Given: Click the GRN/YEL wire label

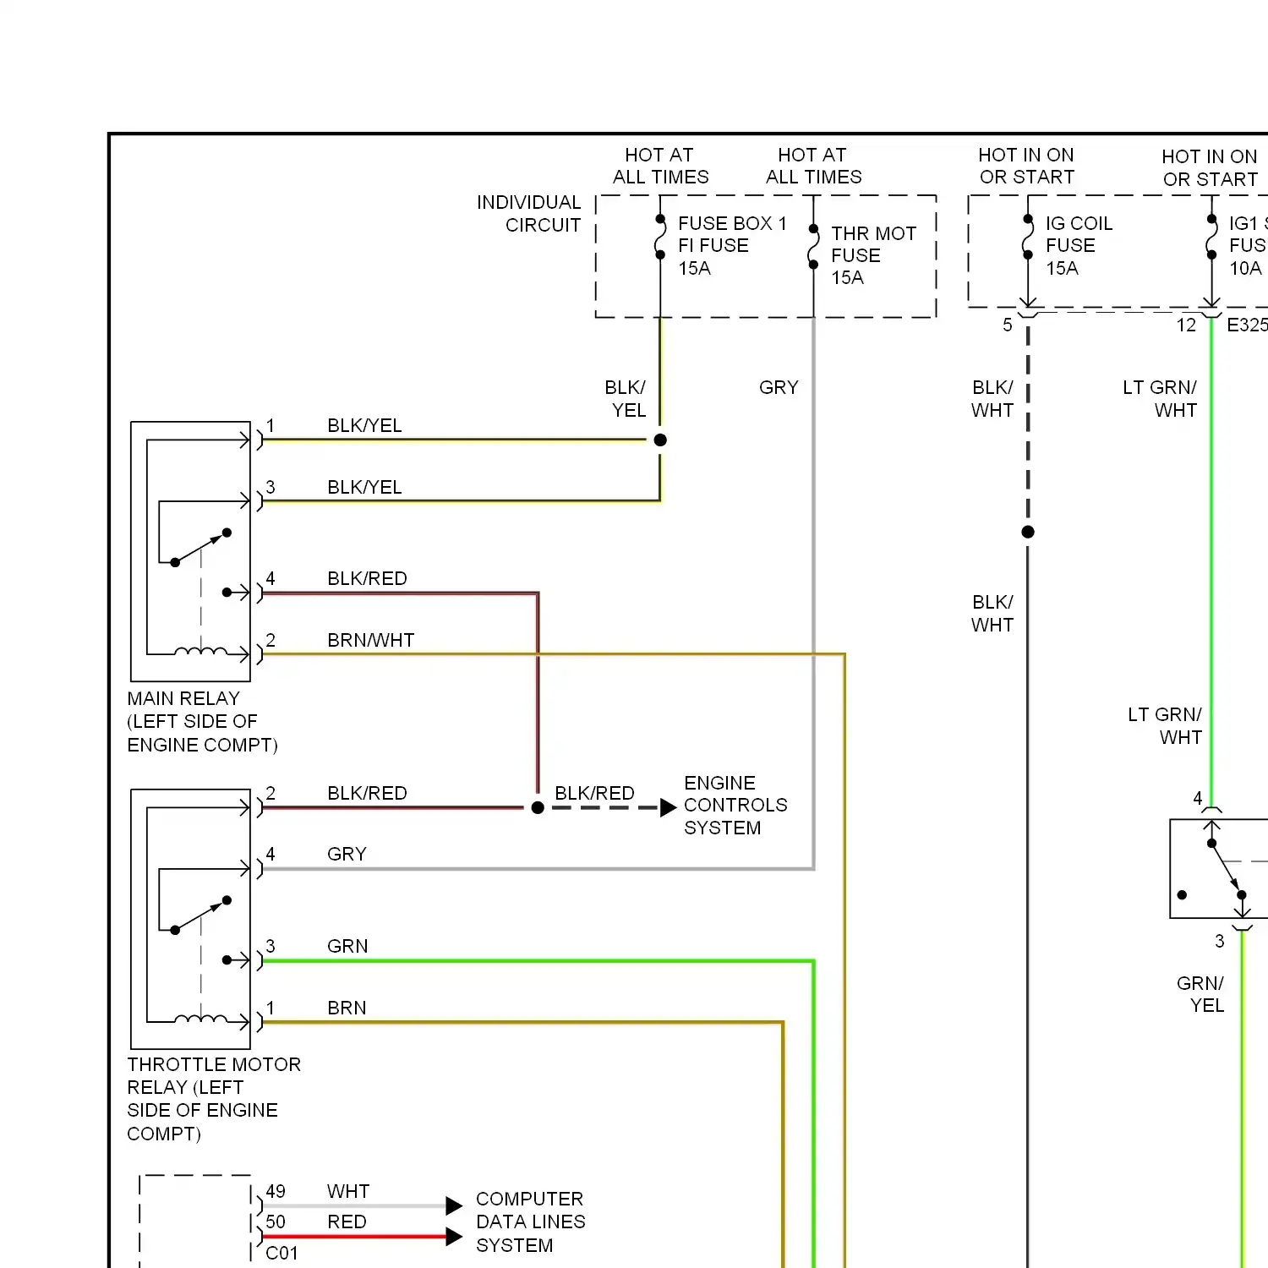Looking at the screenshot, I should tap(1200, 994).
